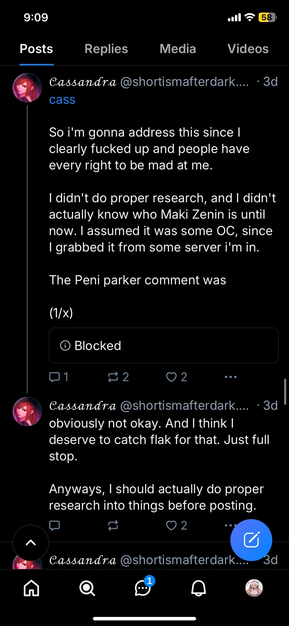The height and width of the screenshot is (626, 289).
Task: Open the Search icon in bottom bar
Action: tap(87, 588)
